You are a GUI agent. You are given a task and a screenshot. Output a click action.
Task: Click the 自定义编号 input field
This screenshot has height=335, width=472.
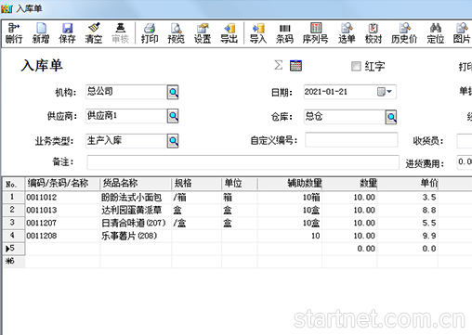351,140
